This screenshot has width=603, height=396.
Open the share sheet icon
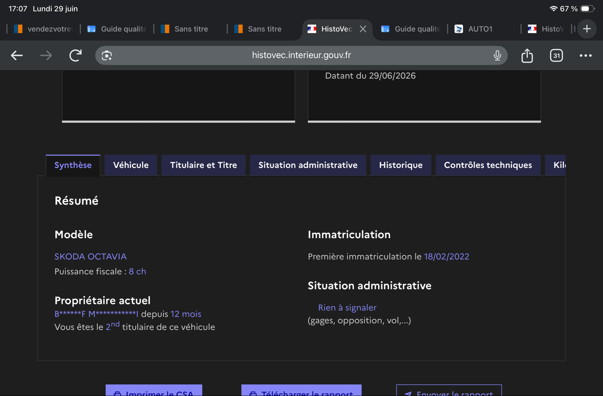point(527,55)
